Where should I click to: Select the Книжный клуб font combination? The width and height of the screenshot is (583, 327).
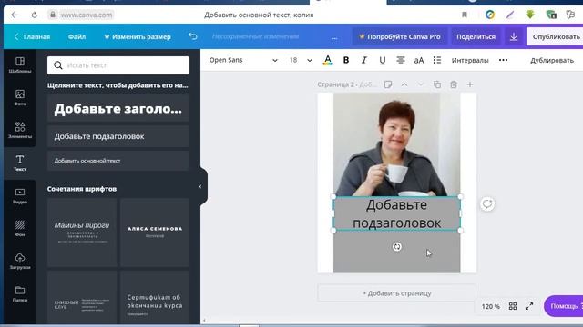coord(82,297)
